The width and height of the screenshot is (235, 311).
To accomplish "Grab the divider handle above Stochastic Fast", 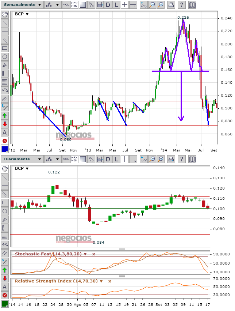I will 122,249.
